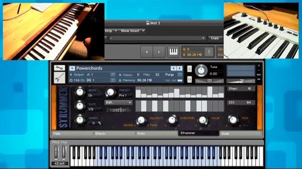Click the RATE knob
This screenshot has width=302, height=169.
(80, 106)
